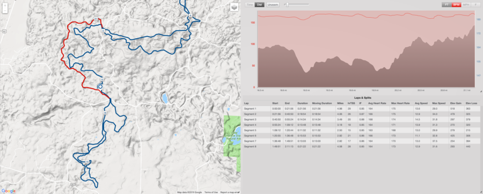This screenshot has height=194, width=483.
Task: Click the Google logo on the map
Action: click(x=8, y=191)
